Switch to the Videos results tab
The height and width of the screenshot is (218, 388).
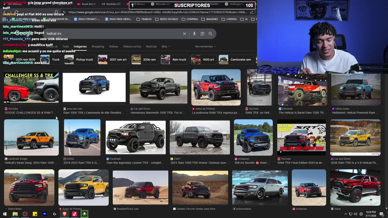(113, 47)
